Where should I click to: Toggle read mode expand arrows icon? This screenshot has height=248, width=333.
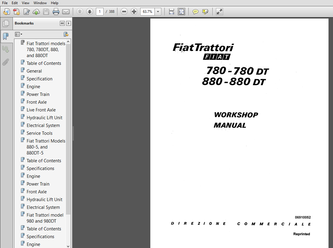click(x=220, y=12)
